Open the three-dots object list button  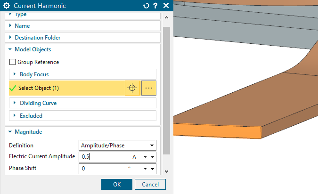point(148,88)
